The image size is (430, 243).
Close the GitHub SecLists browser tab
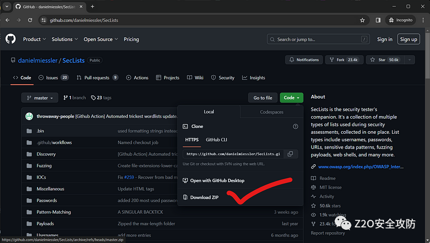point(81,6)
